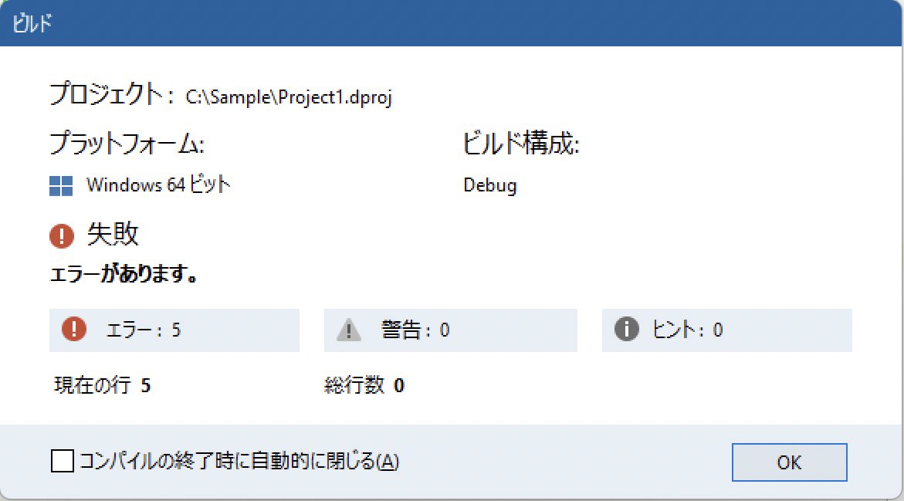Click the Debug build configuration value
Screen dimensions: 904x501
tap(490, 185)
